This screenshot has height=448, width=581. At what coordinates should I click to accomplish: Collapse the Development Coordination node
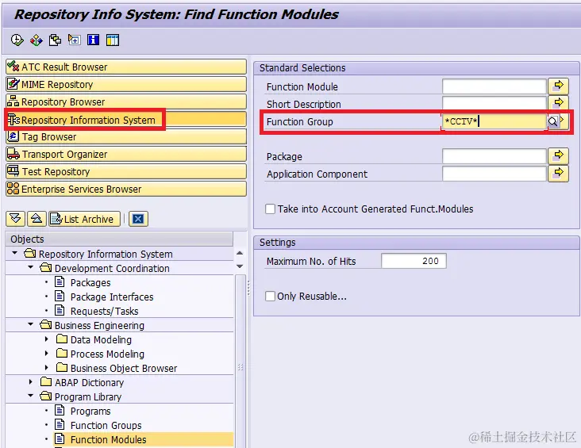[x=31, y=267]
